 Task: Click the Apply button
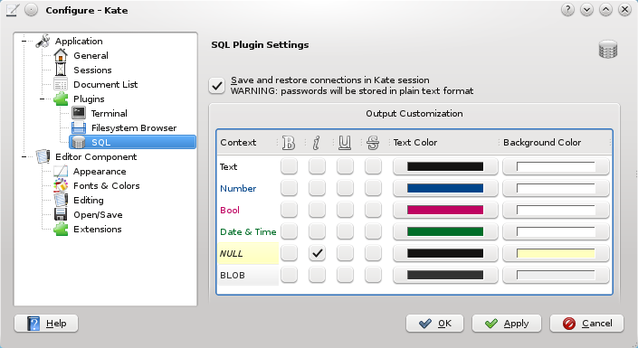(507, 324)
